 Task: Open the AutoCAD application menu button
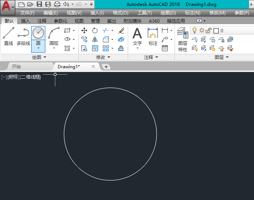pyautogui.click(x=7, y=7)
